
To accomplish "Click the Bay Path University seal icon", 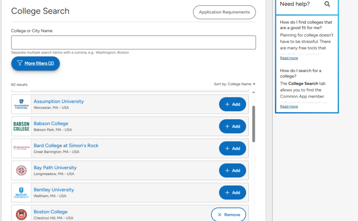I will (21, 170).
